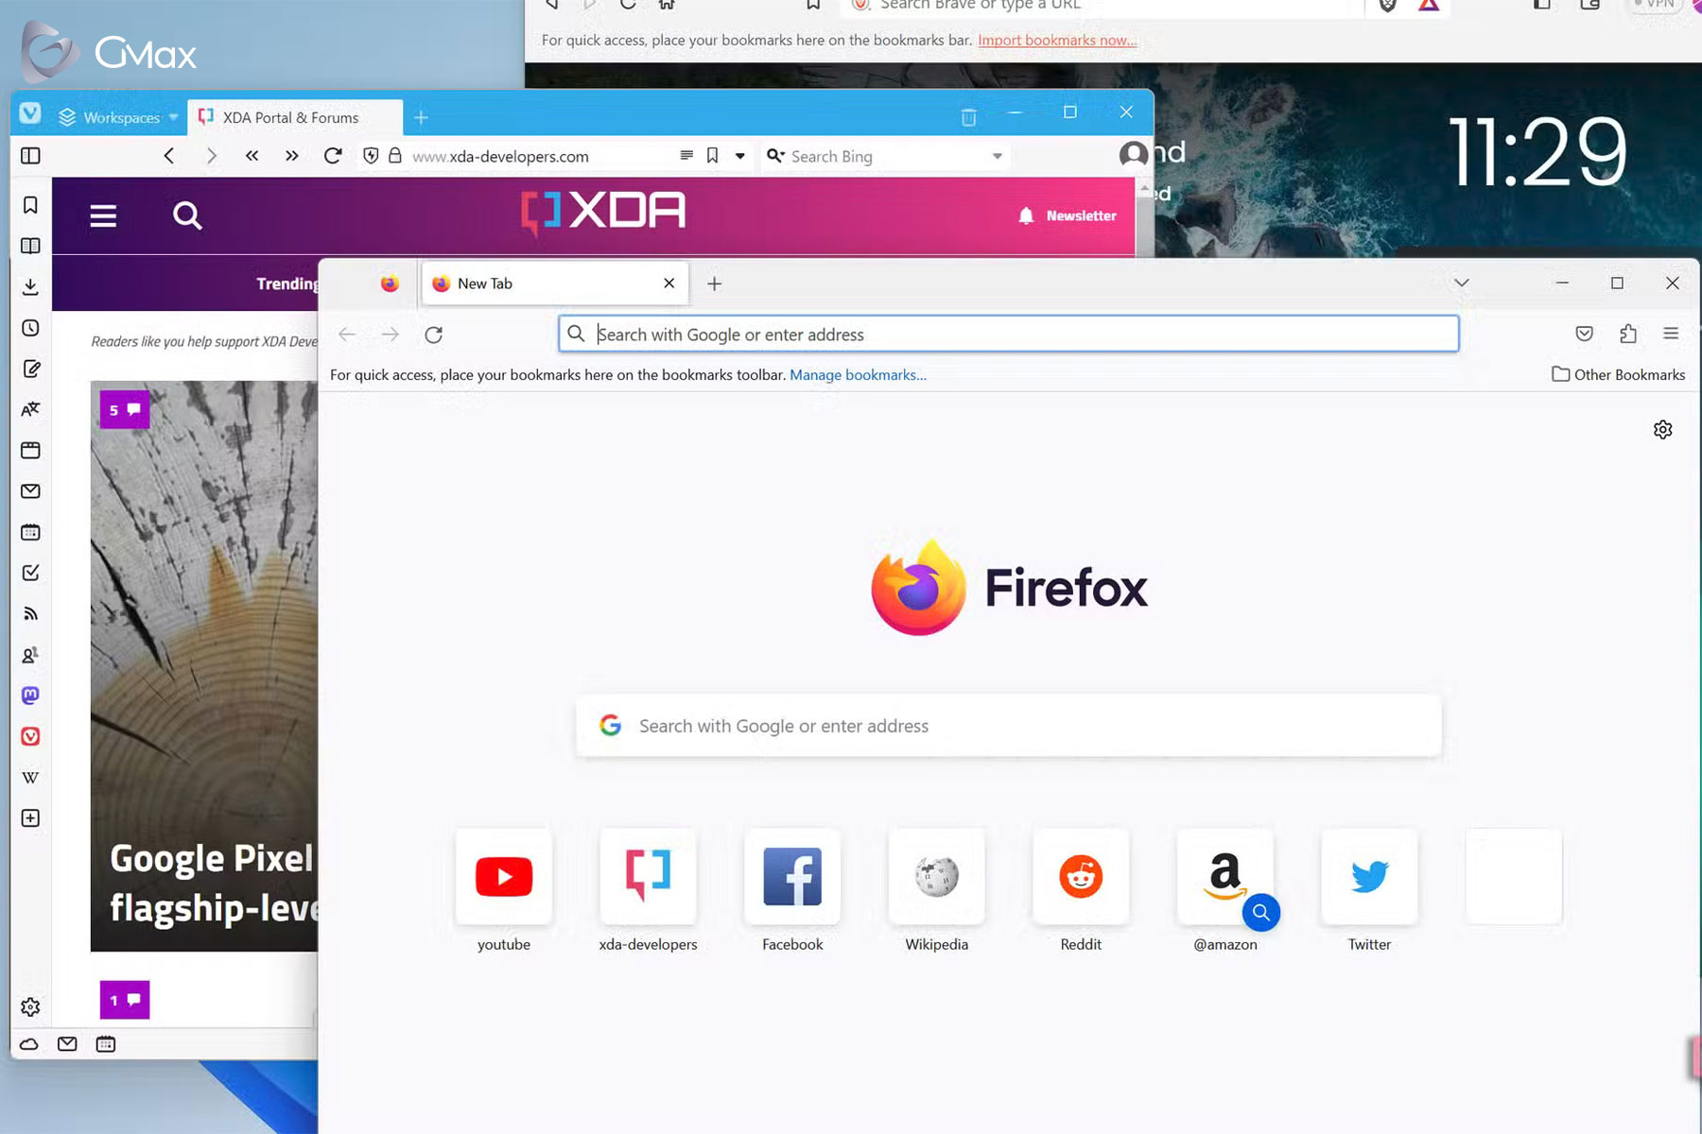Screen dimensions: 1702x1134
Task: Open Translate panel in Vivaldi sidebar
Action: tap(30, 409)
